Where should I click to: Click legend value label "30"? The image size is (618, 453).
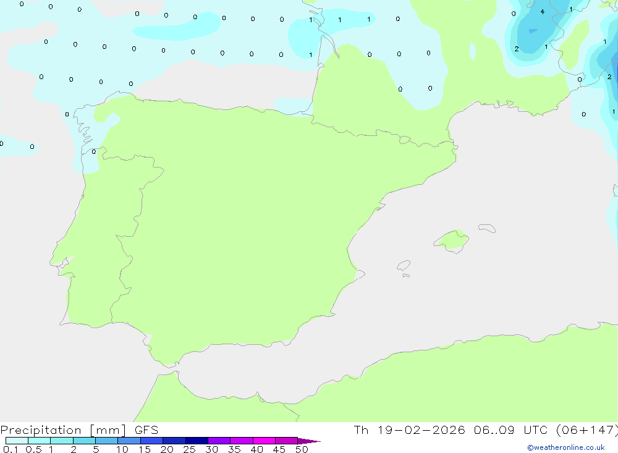[x=212, y=449]
